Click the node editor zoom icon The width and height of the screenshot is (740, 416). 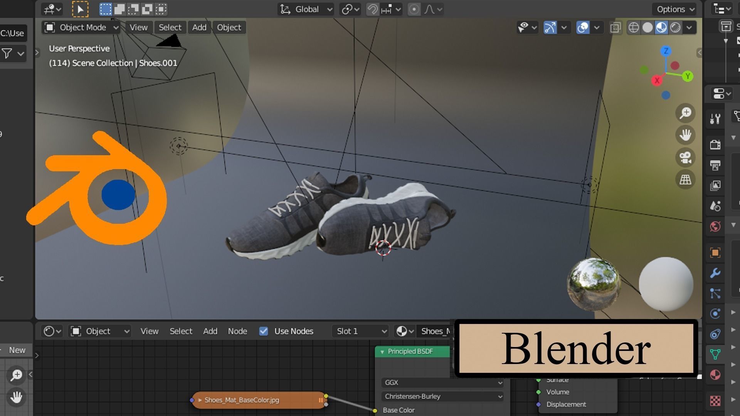(16, 375)
